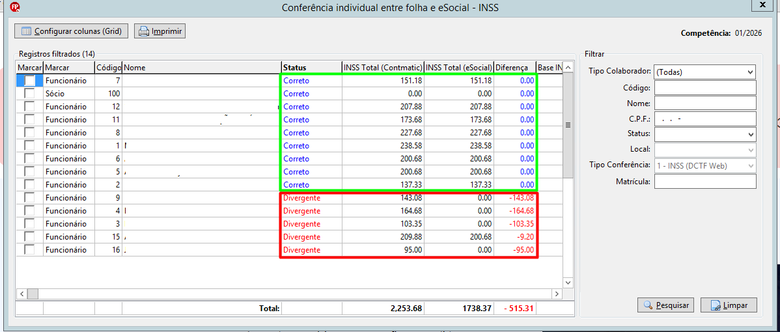The image size is (780, 332).
Task: Click the Diferença column header
Action: pos(515,67)
